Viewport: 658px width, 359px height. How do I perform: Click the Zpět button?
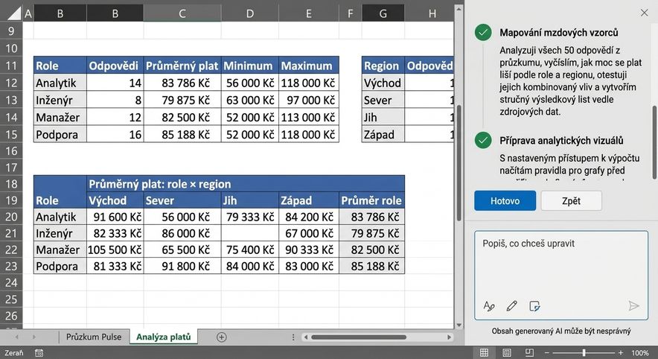click(x=571, y=200)
